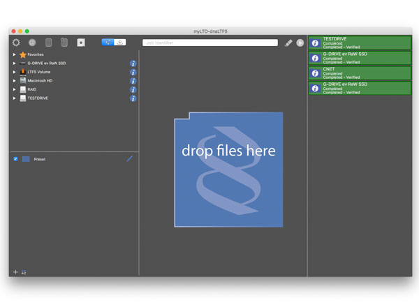This screenshot has width=419, height=307.
Task: Open info for CNET completed job
Action: (x=316, y=73)
